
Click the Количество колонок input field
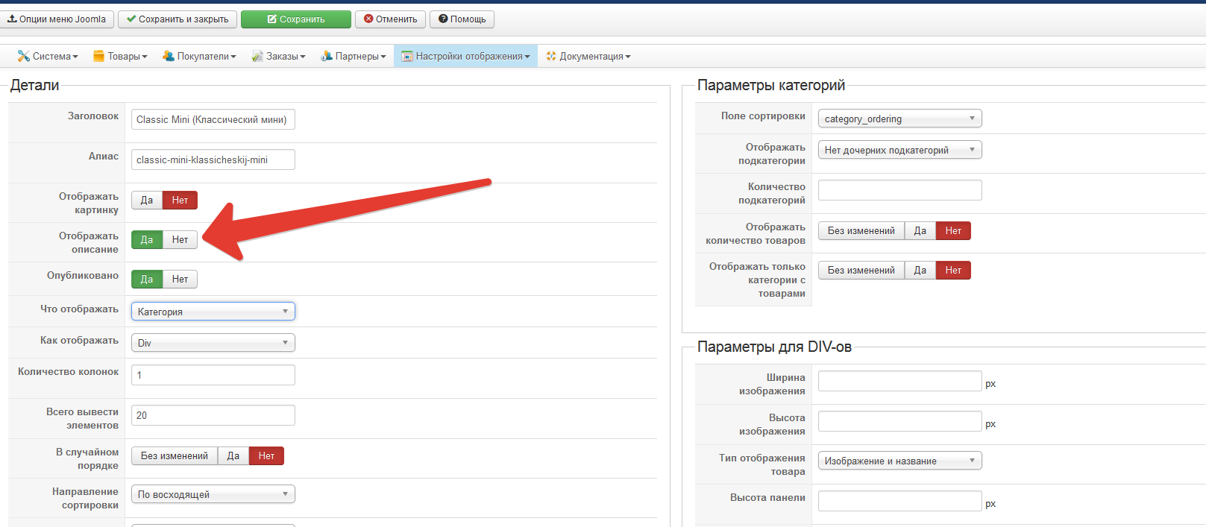[213, 375]
